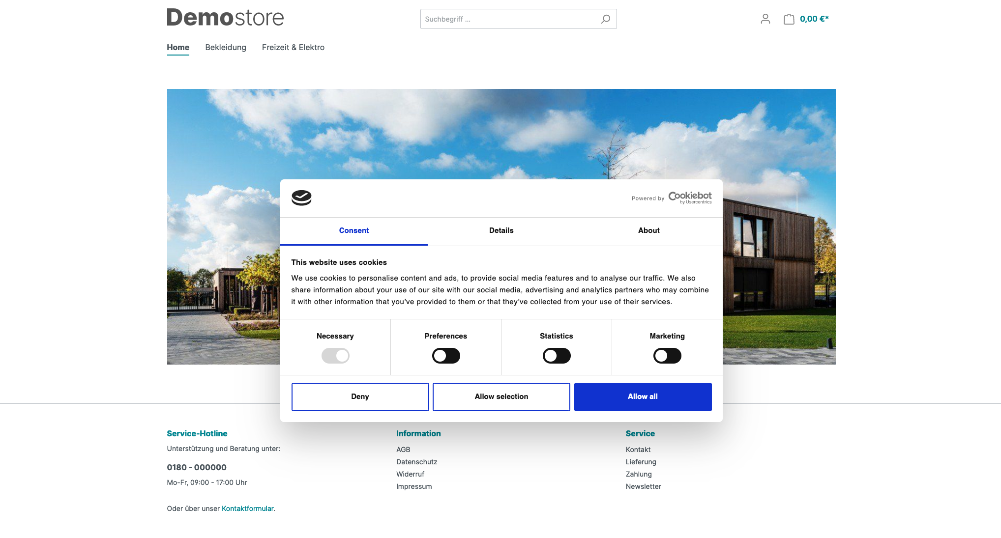Image resolution: width=1001 pixels, height=538 pixels.
Task: Click the cart price display icon
Action: (x=805, y=19)
